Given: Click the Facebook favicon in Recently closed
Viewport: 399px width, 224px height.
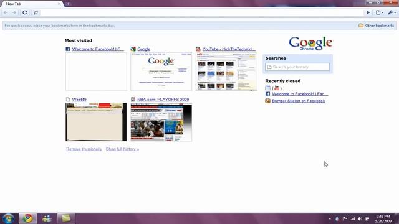Looking at the screenshot, I should (x=267, y=94).
